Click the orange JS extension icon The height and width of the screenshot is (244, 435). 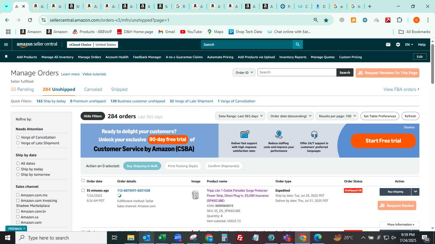pyautogui.click(x=353, y=20)
